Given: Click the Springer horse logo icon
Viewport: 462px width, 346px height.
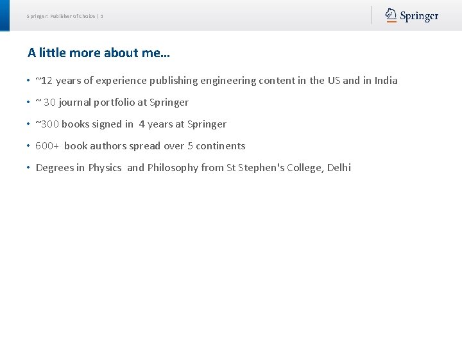Looking at the screenshot, I should point(391,15).
